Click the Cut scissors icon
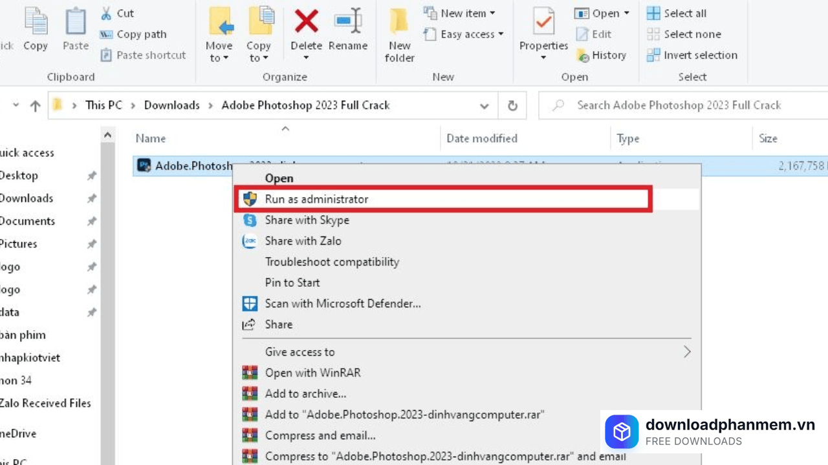The width and height of the screenshot is (828, 465). click(x=107, y=14)
